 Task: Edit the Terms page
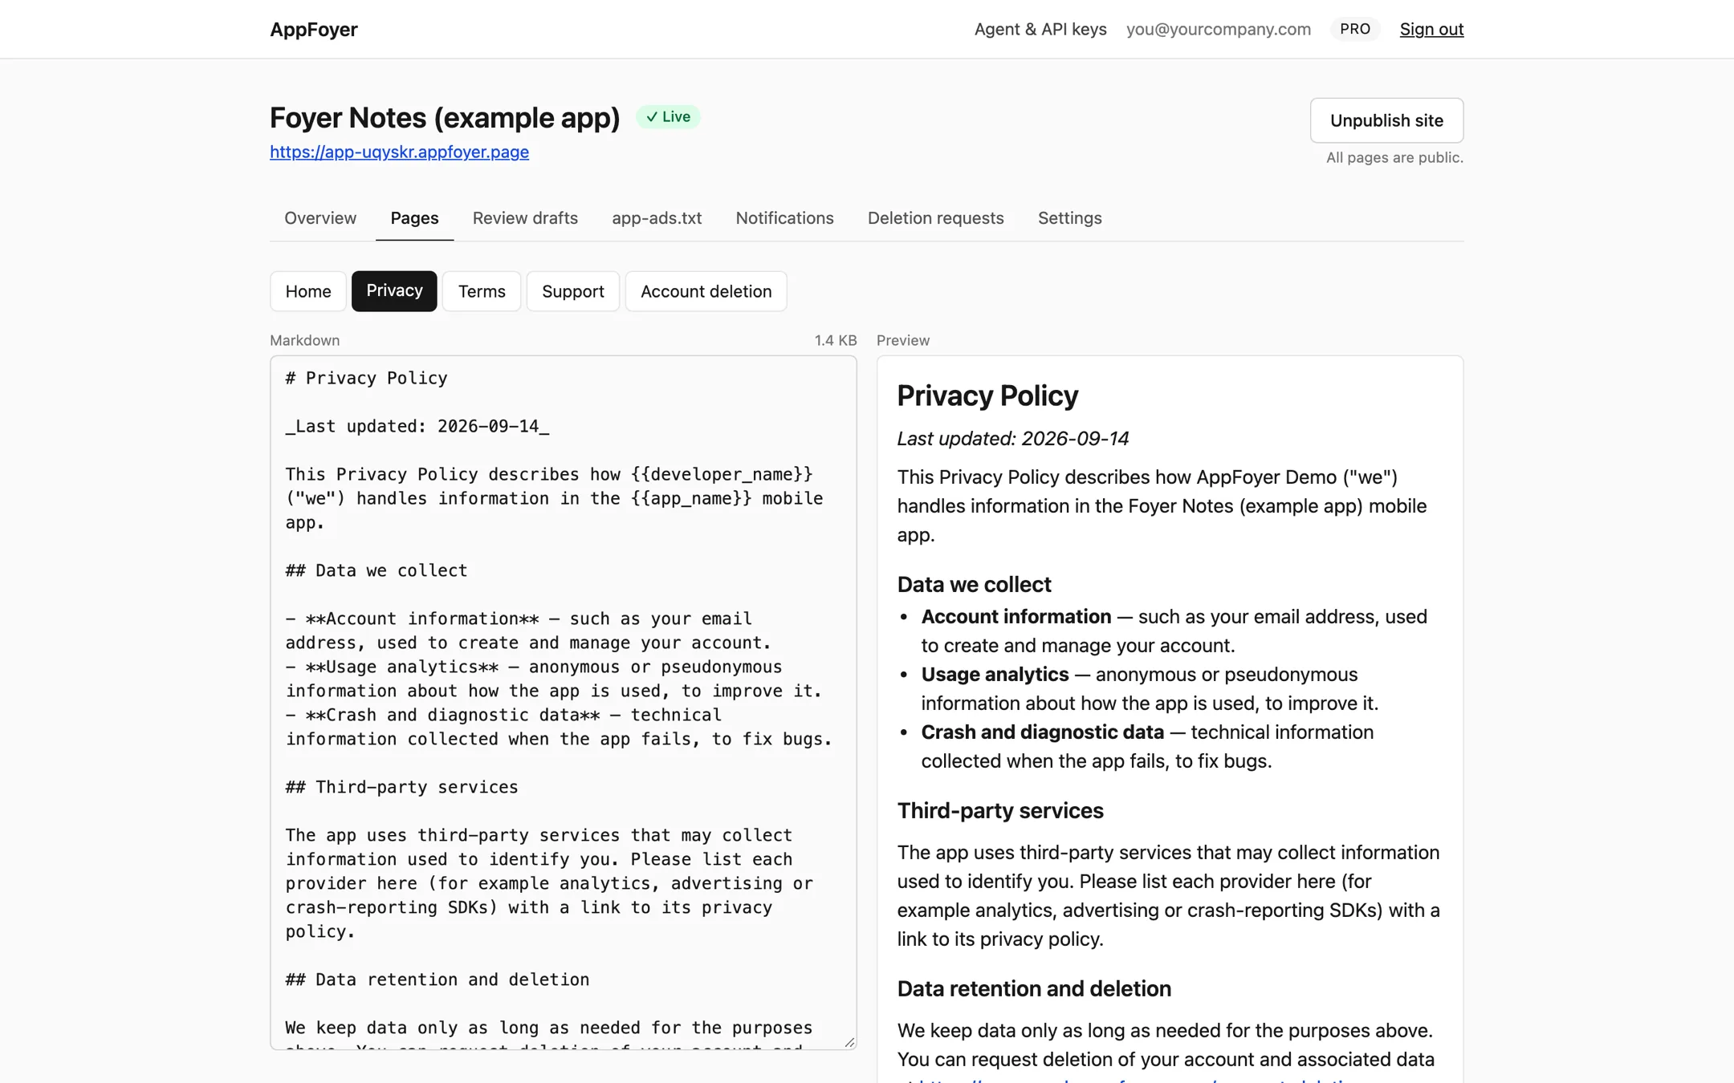point(482,291)
